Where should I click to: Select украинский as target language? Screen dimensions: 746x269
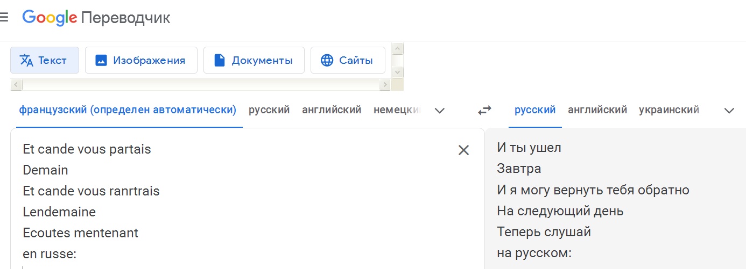coord(669,110)
